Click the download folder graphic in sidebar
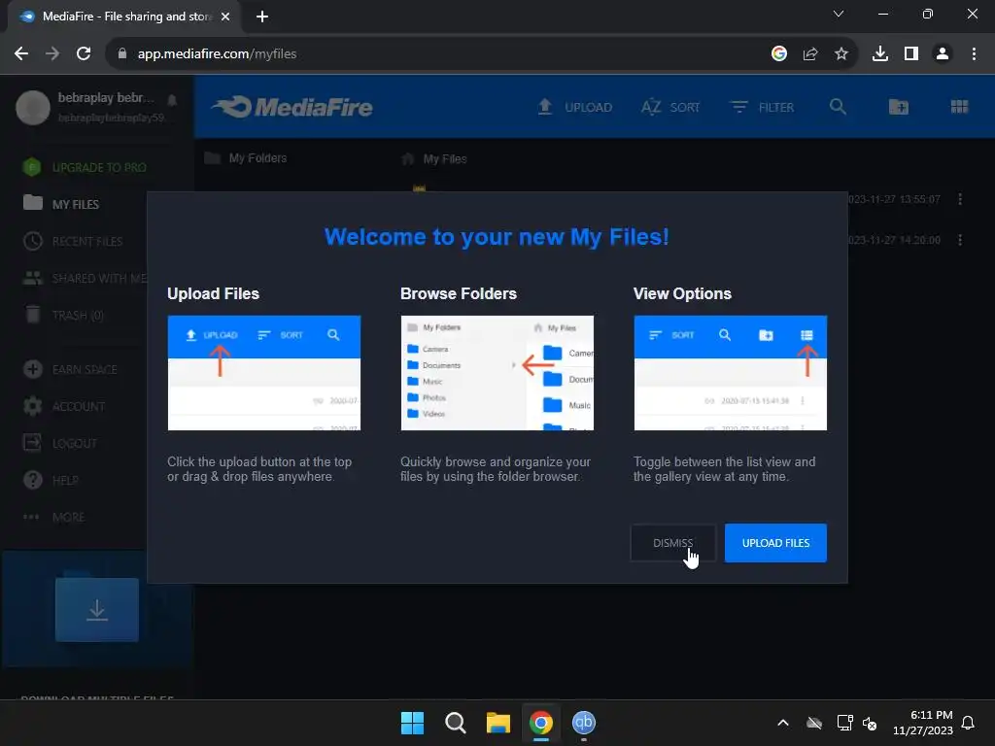 96,609
